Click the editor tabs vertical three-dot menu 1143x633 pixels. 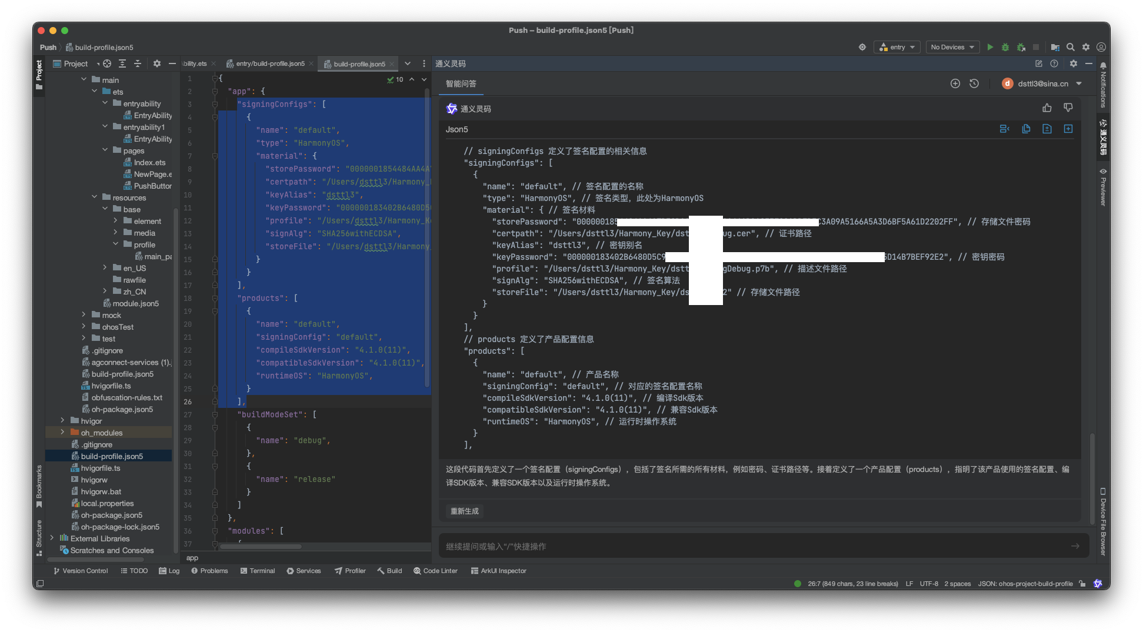pos(424,63)
